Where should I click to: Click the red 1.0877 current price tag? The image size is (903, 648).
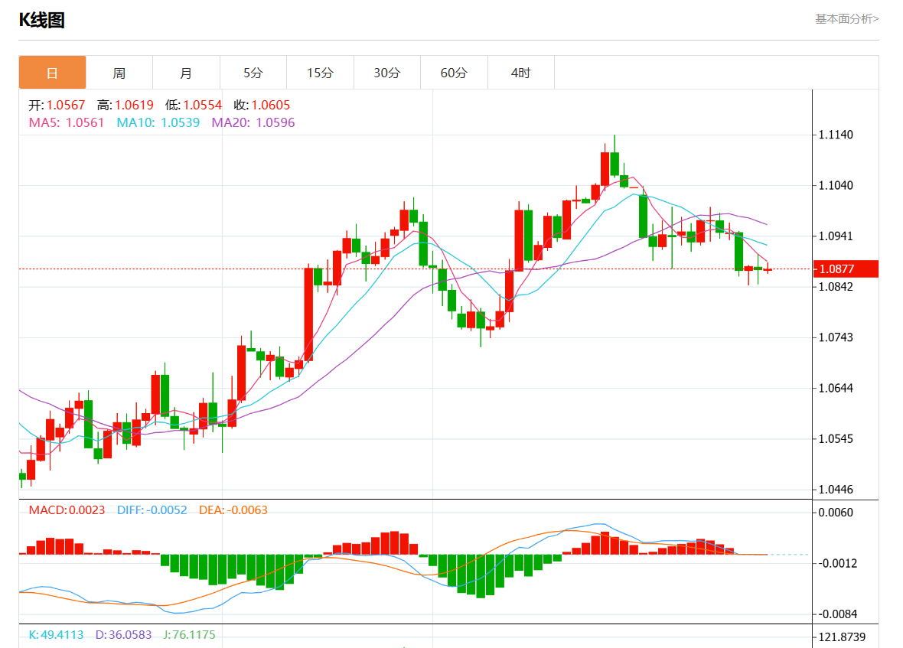tap(846, 269)
